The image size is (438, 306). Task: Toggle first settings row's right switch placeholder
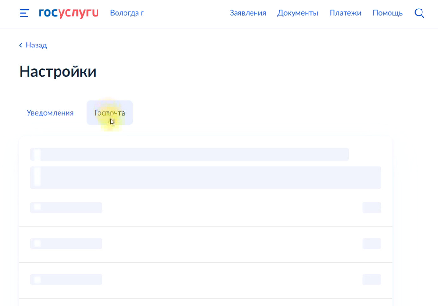click(371, 208)
